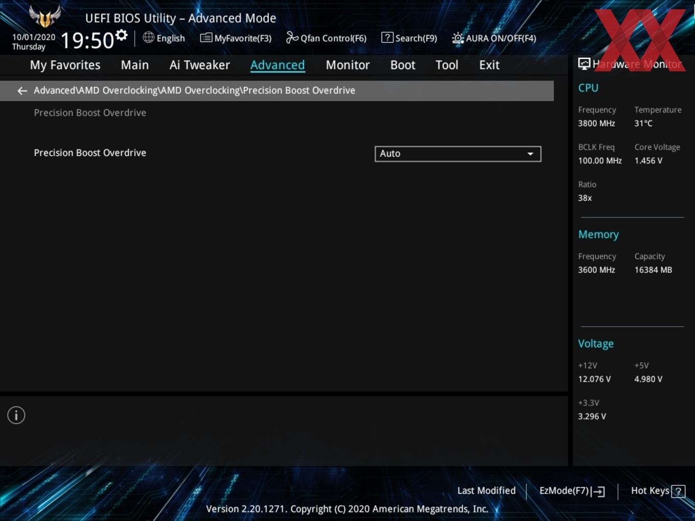Open MyFavorite list icon

206,38
